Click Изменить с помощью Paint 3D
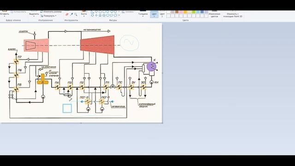The image size is (295, 166). click(233, 15)
